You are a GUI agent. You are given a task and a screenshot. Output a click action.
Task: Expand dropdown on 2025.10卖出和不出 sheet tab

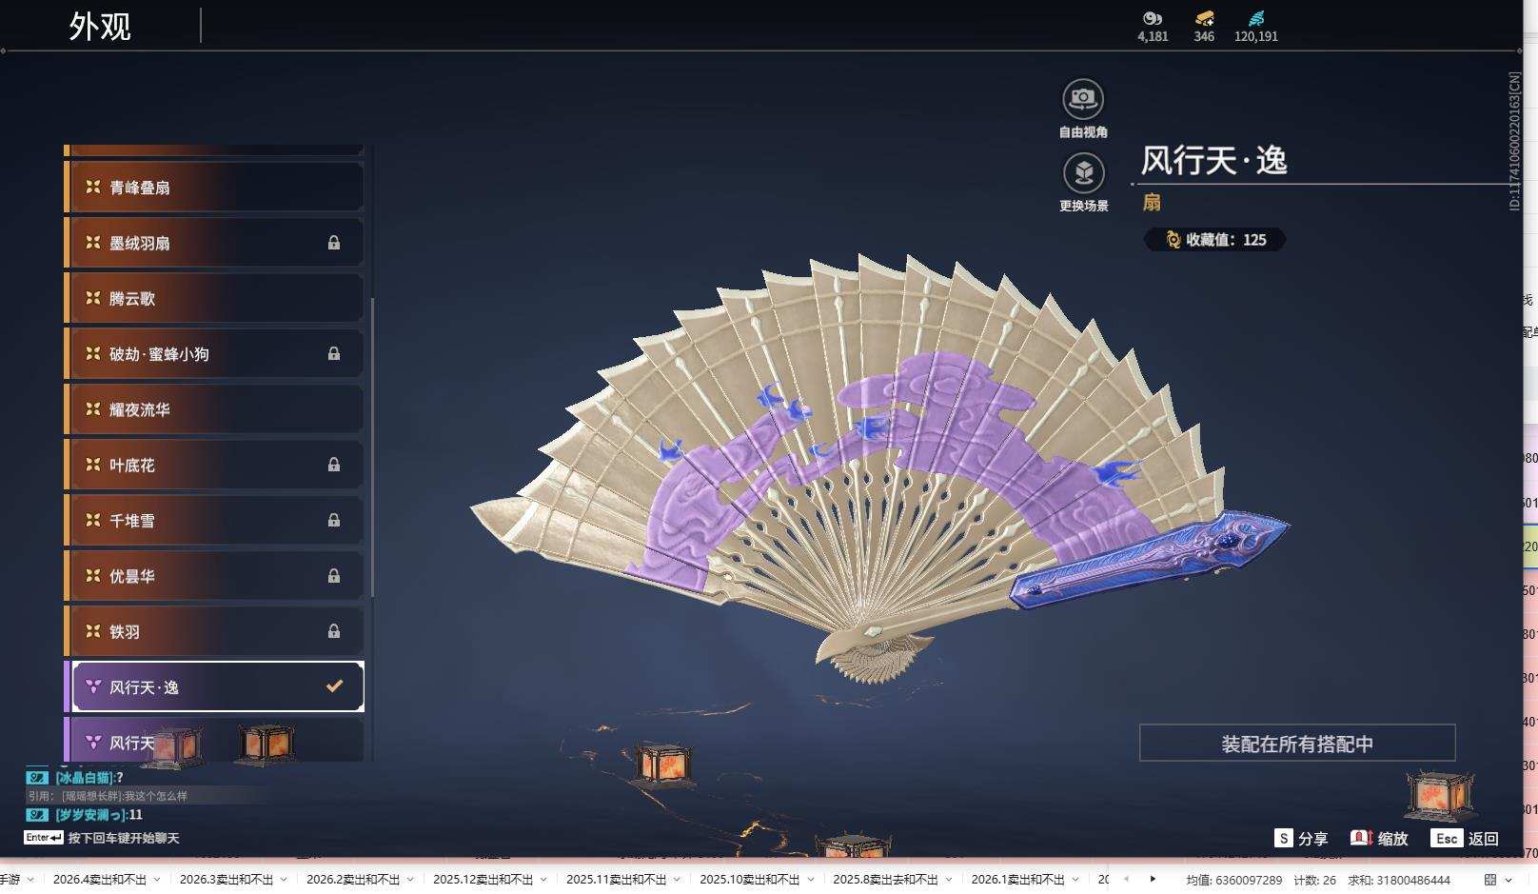pos(810,880)
